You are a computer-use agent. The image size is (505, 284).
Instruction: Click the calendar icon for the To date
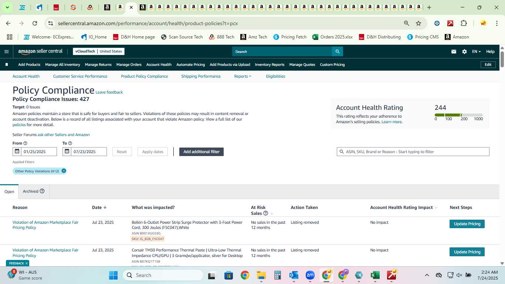click(x=67, y=152)
